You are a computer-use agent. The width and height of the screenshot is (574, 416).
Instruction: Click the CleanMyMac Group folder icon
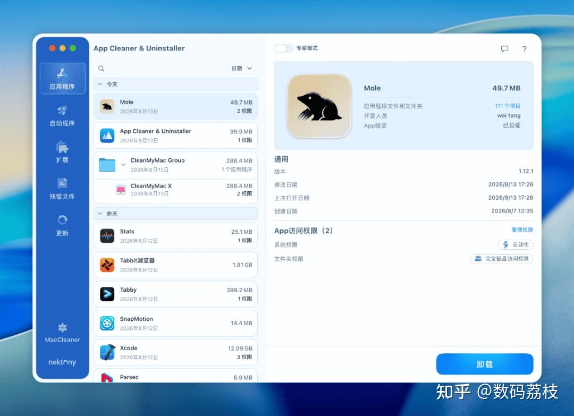point(107,165)
